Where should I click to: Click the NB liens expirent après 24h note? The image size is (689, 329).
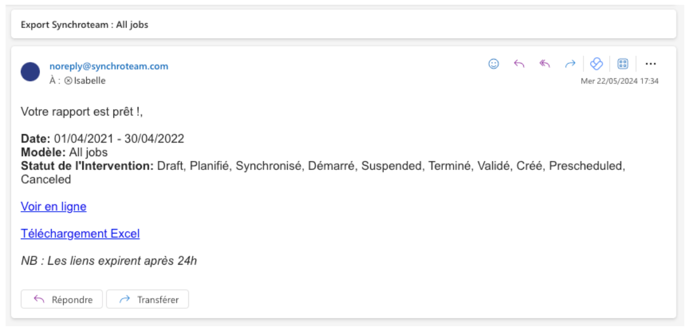coord(108,261)
